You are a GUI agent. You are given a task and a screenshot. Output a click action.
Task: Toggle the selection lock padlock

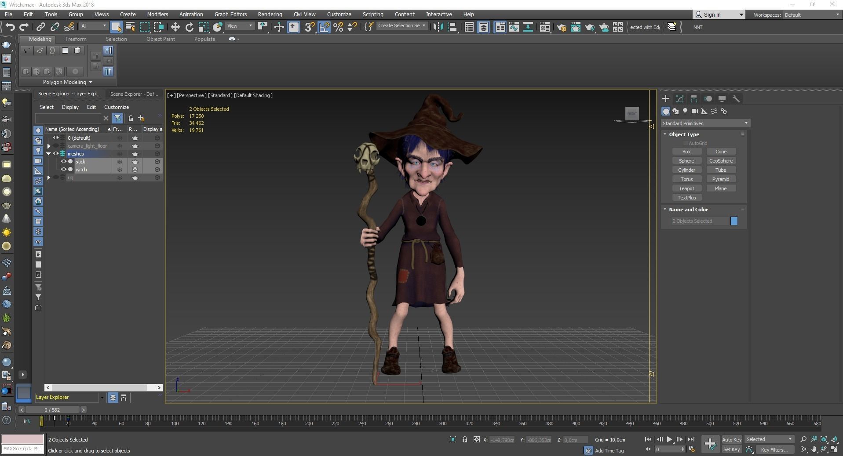pos(465,439)
